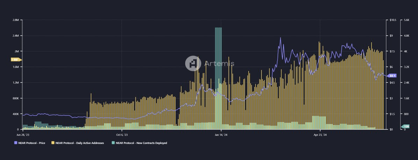This screenshot has height=160, width=418.
Task: Toggle NEAR Protocol - New Contracts Deployed legend
Action: tap(139, 143)
